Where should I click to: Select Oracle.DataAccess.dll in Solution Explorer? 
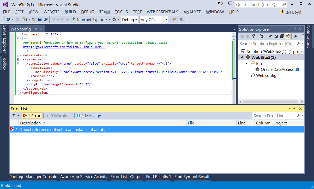(x=280, y=69)
